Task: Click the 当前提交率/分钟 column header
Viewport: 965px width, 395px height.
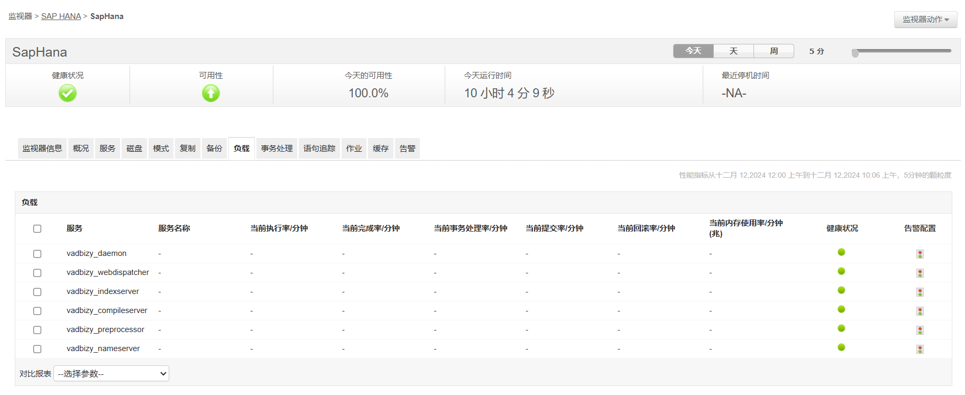Action: (554, 228)
